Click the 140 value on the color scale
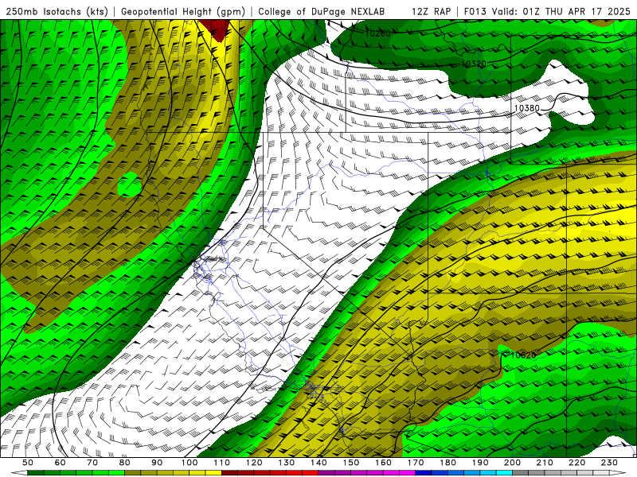637x477 pixels. (318, 463)
